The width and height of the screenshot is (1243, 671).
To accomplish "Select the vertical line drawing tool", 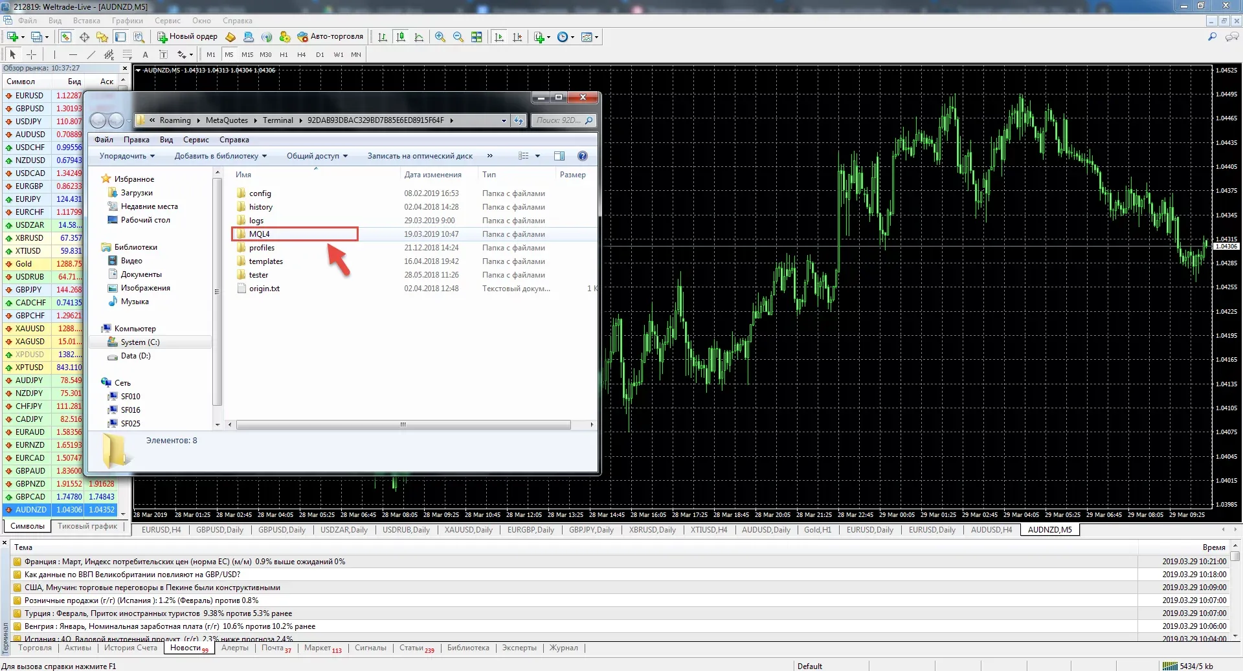I will (55, 54).
